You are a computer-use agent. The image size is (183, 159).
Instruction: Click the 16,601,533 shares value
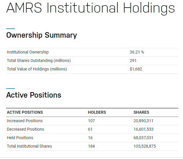tap(143, 129)
